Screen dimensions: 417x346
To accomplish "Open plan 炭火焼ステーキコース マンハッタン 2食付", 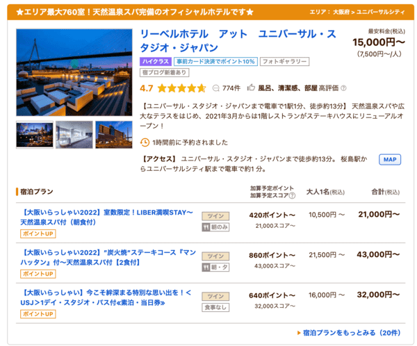I will point(108,258).
